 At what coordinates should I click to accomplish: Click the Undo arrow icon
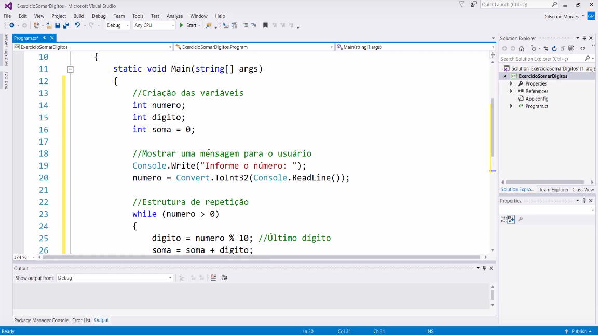pos(77,25)
